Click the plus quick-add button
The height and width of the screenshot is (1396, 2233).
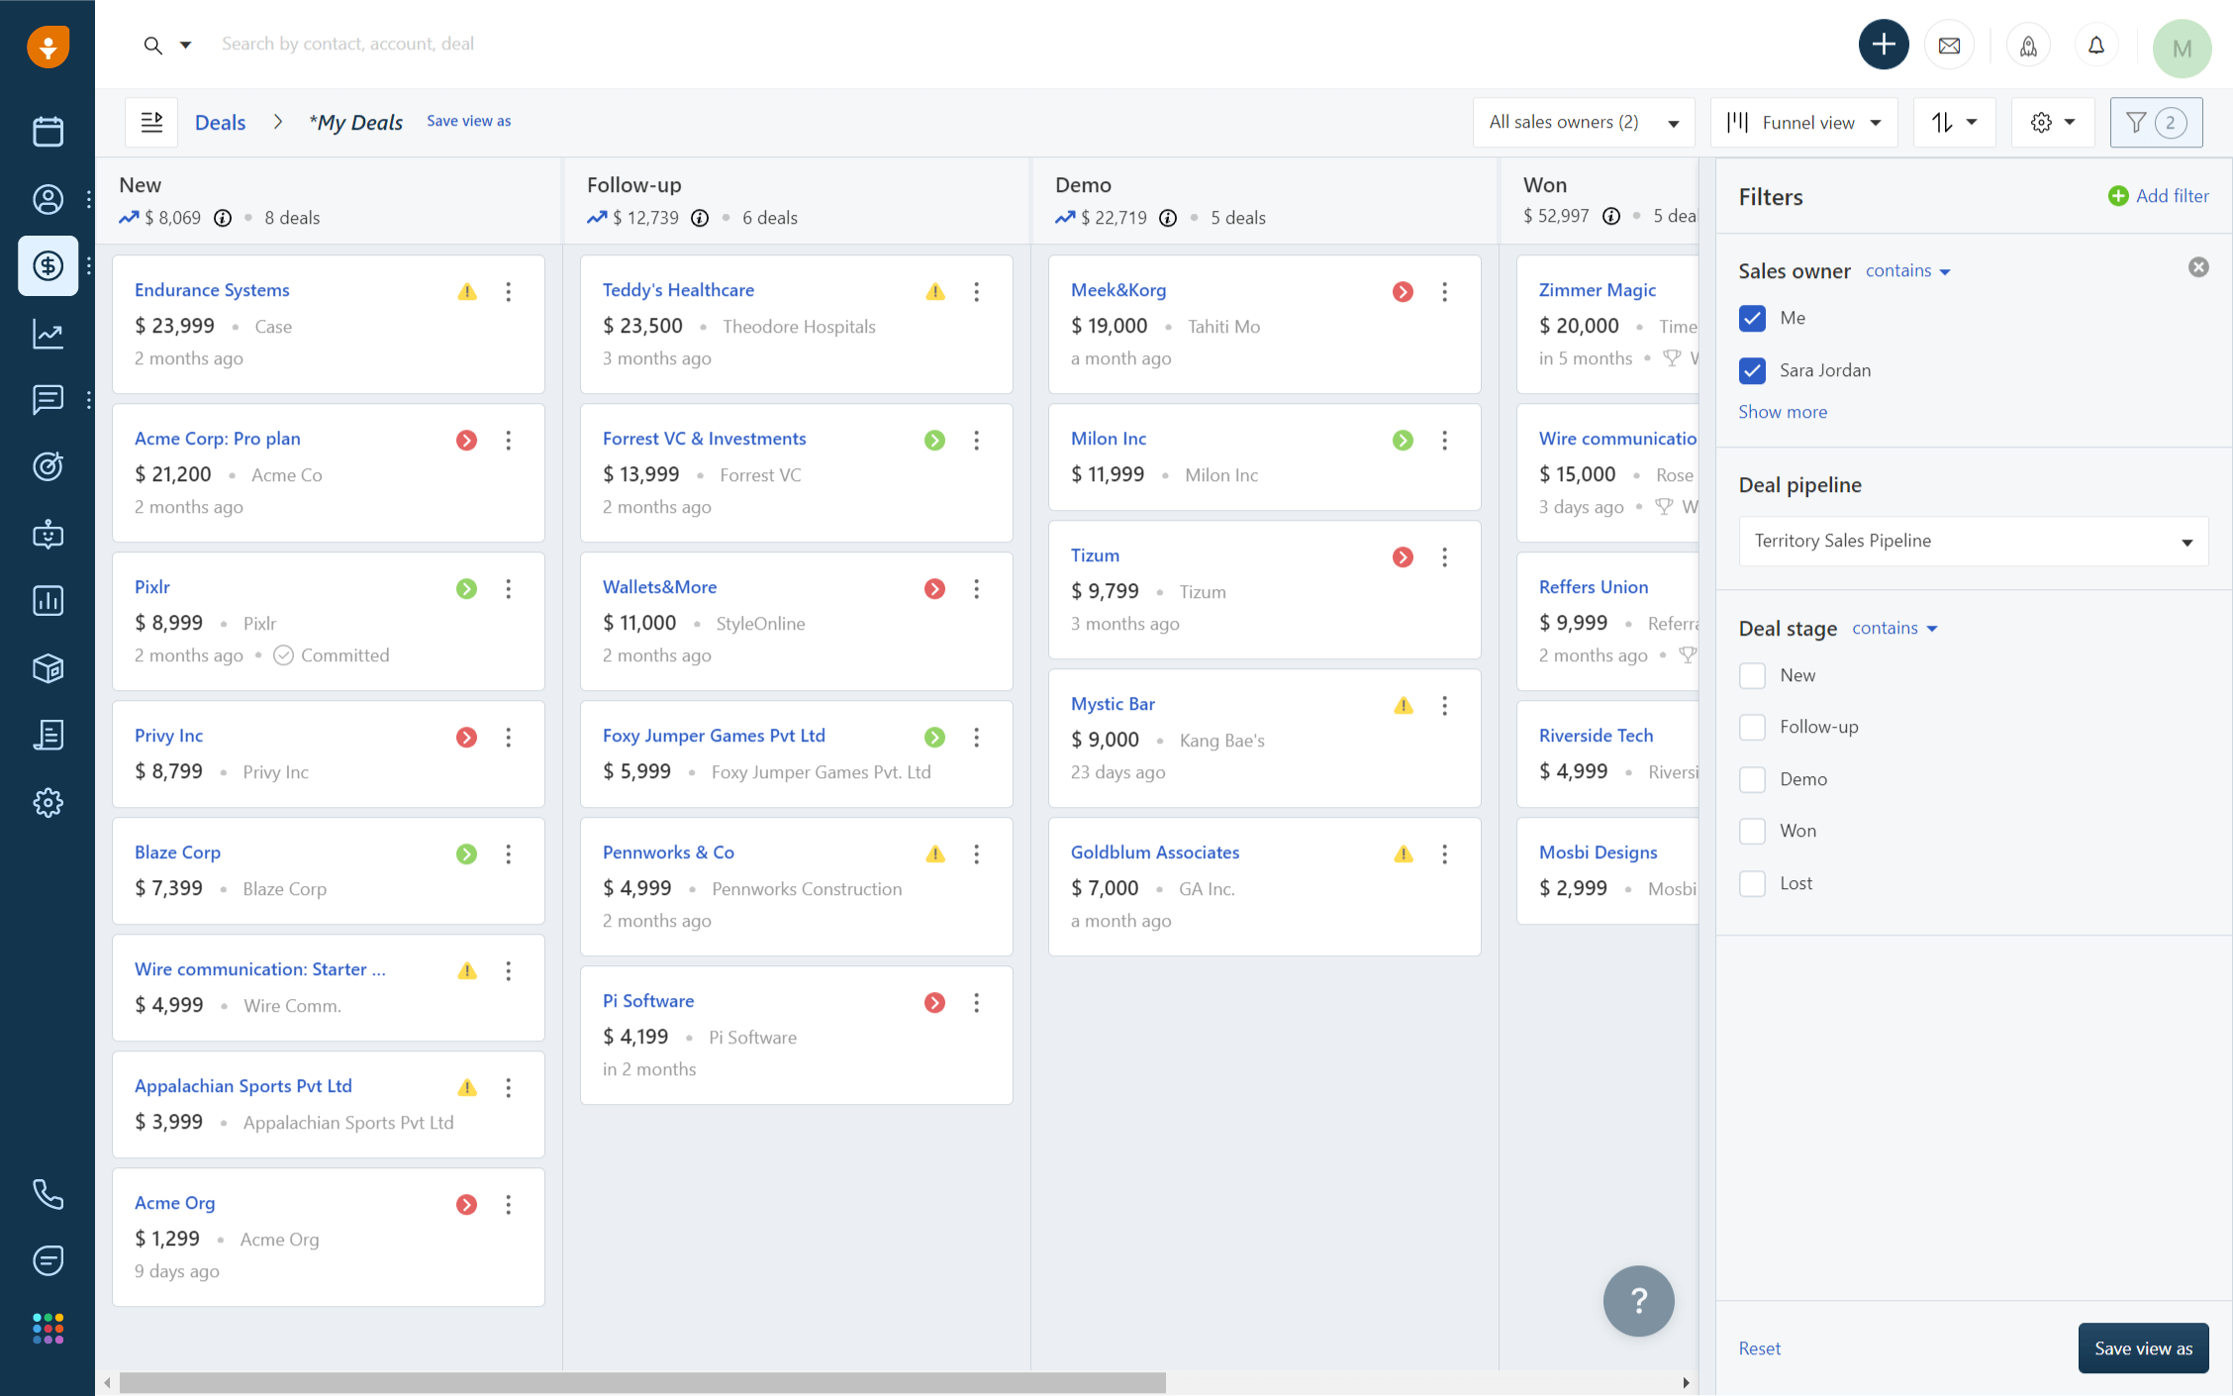click(1884, 45)
